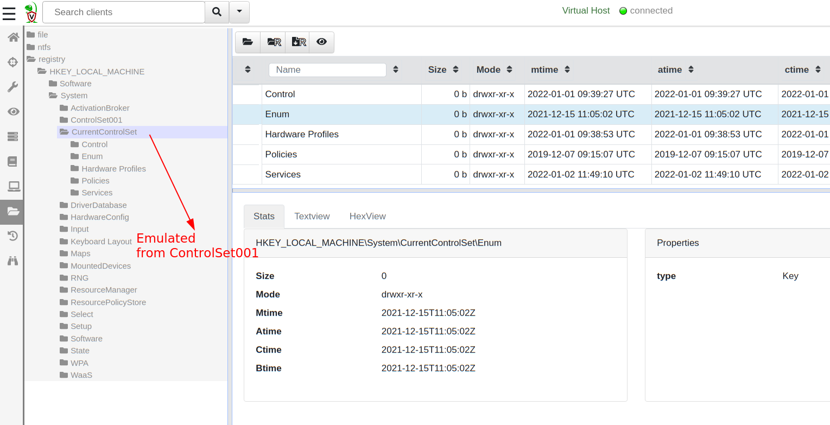The image size is (830, 425).
Task: Start a recursive download with the download-R icon
Action: [297, 42]
